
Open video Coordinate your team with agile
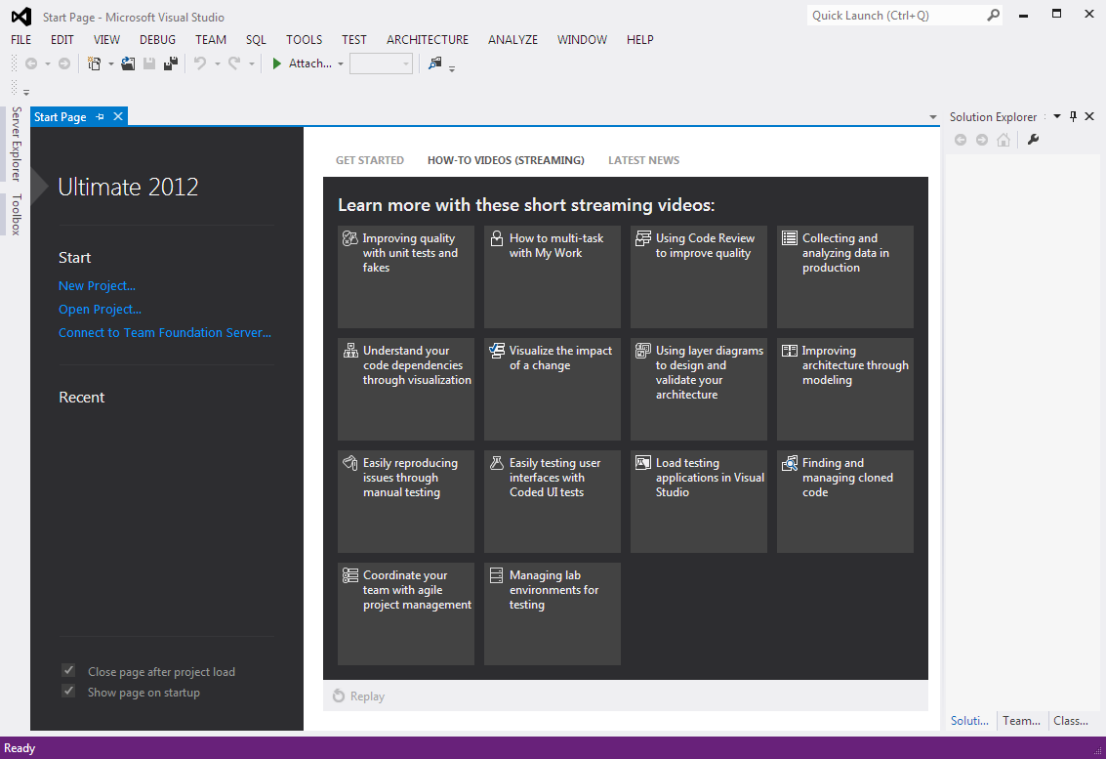coord(405,613)
